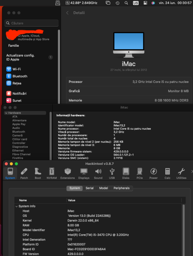Viewport: 193px width, 256px height.
Task: Open the USB section in Hackintool
Action: (112, 173)
